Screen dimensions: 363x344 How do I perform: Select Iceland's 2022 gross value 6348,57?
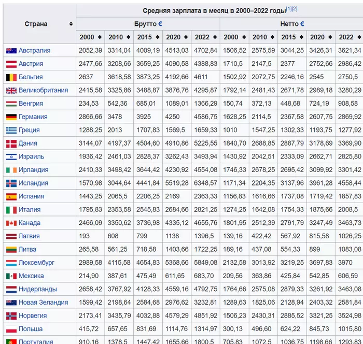tap(205, 183)
